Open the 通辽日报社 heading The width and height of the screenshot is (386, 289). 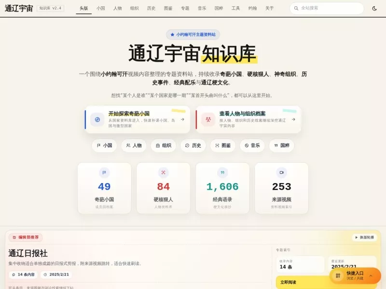pyautogui.click(x=28, y=253)
